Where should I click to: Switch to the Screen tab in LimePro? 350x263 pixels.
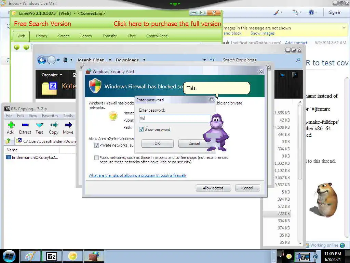[x=64, y=36]
